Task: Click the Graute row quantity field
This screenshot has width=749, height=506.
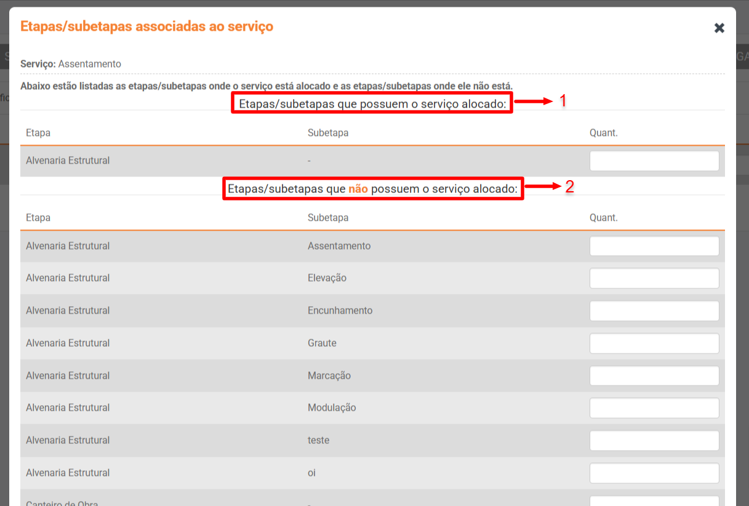Action: click(x=654, y=343)
